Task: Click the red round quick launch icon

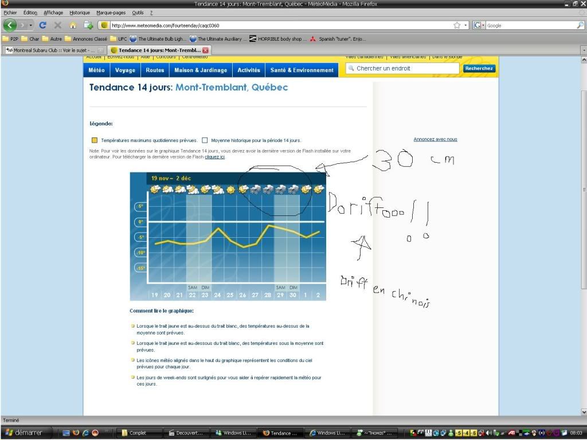Action: (x=95, y=433)
